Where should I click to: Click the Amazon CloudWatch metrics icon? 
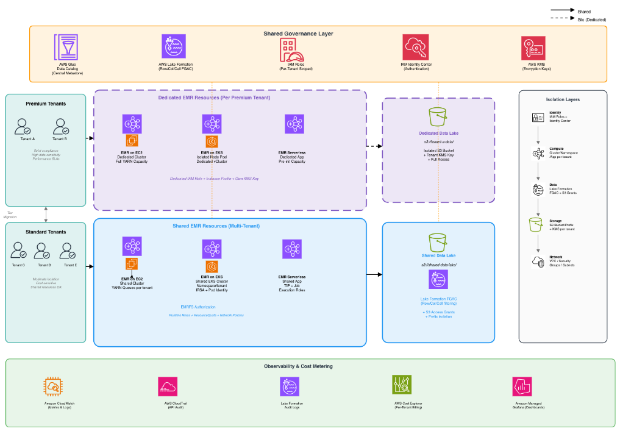(53, 386)
